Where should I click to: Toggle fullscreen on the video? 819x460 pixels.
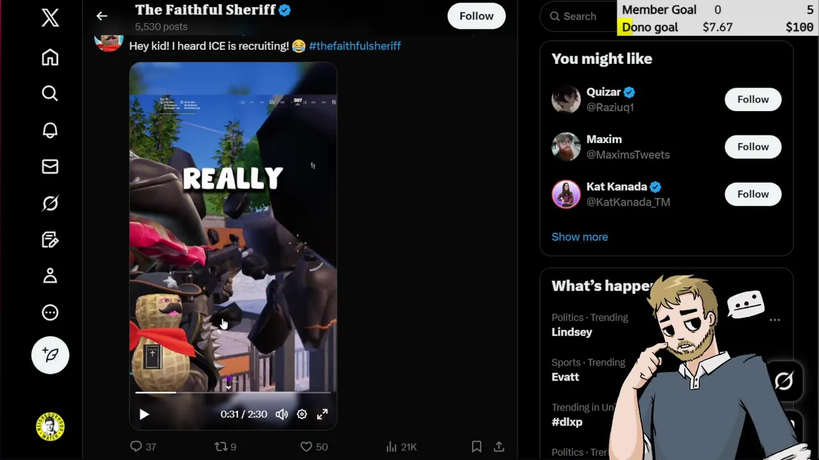[x=322, y=414]
